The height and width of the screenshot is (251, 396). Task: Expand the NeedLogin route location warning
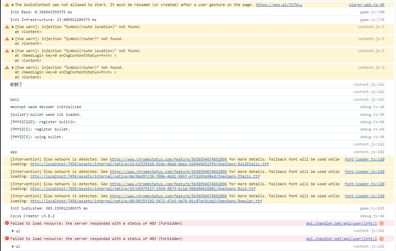[13, 51]
